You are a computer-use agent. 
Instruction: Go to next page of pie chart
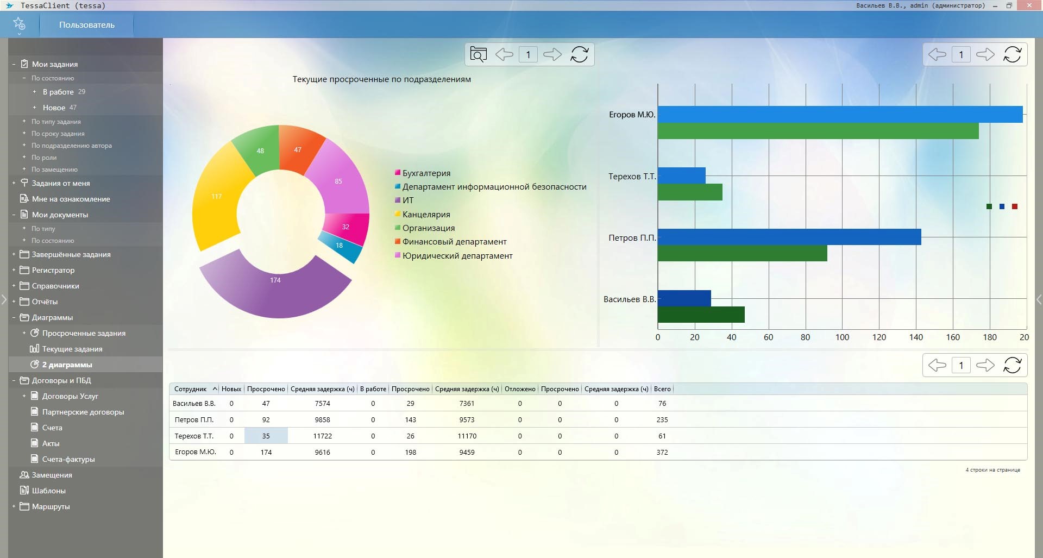coord(552,54)
